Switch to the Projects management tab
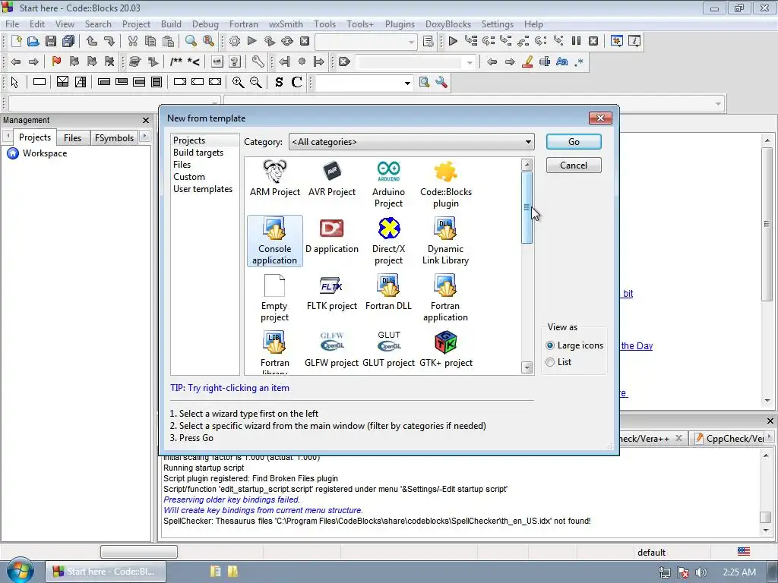 35,137
